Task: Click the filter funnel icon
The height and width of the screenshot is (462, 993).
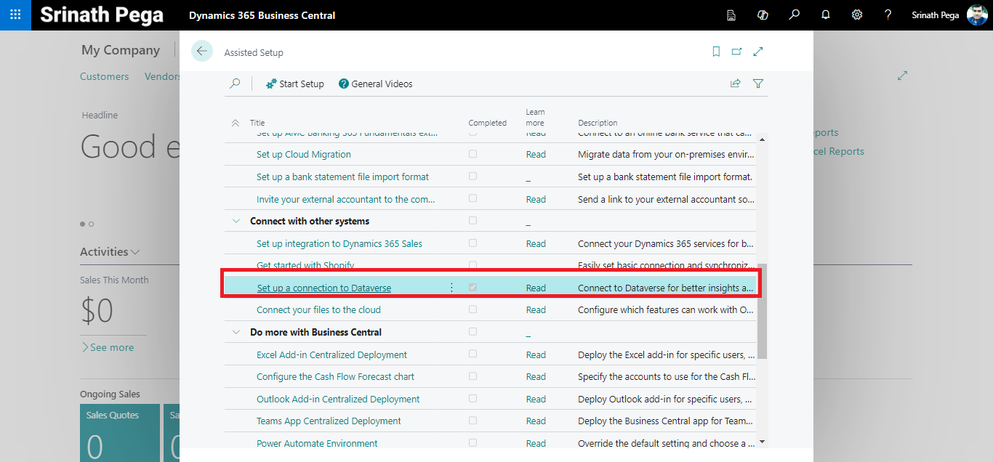Action: [758, 84]
